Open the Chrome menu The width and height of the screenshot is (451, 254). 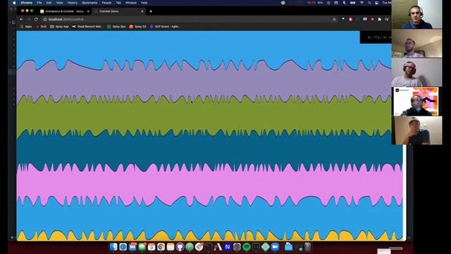point(26,3)
